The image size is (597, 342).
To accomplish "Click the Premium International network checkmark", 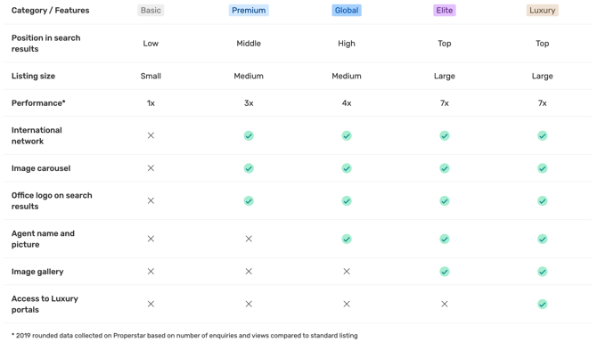I will (x=249, y=135).
